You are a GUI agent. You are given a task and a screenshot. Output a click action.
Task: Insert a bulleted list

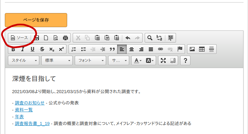point(83,49)
